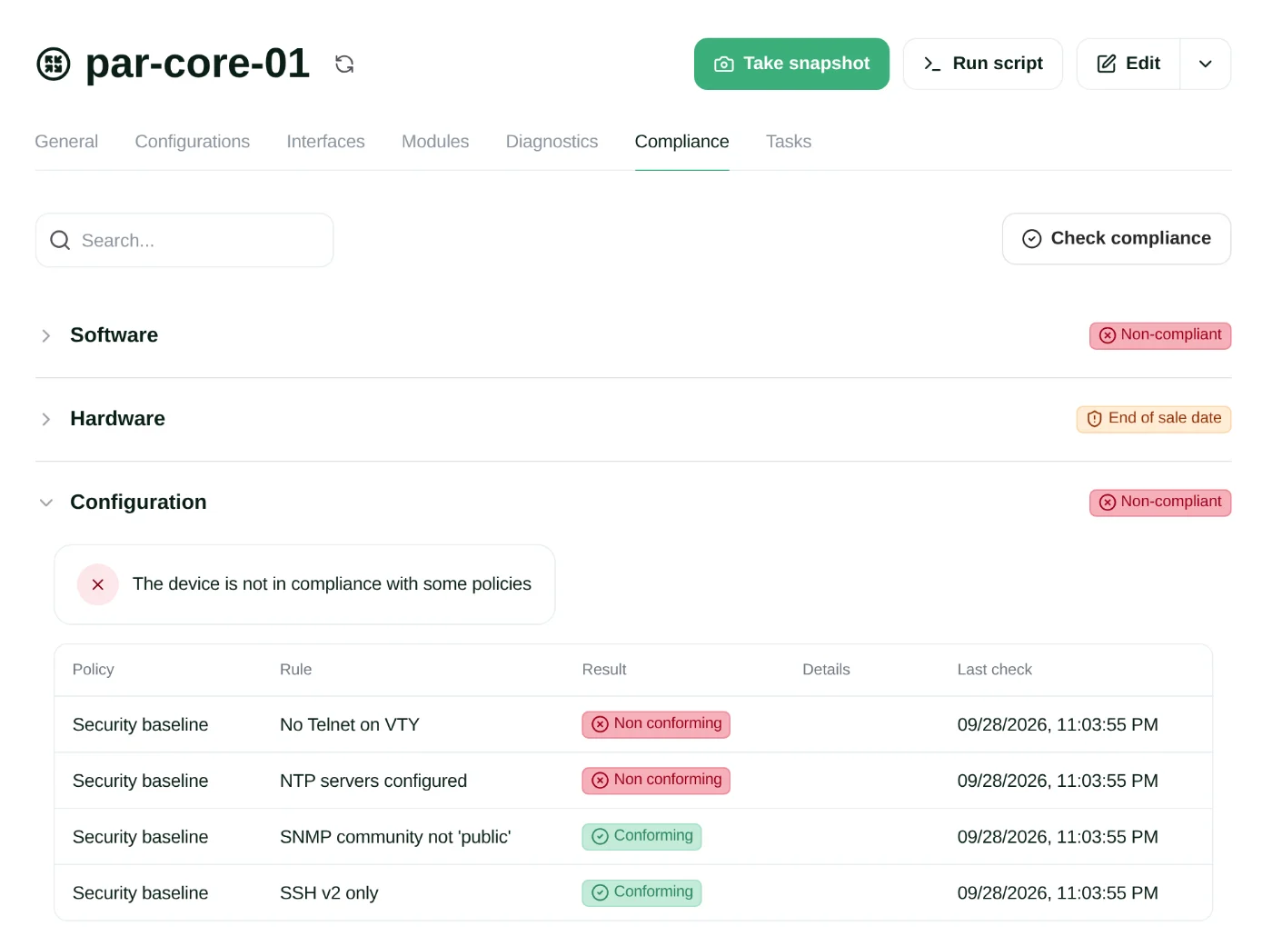Image resolution: width=1272 pixels, height=946 pixels.
Task: Select the 'No Telnet on VTY' rule
Action: click(x=350, y=725)
